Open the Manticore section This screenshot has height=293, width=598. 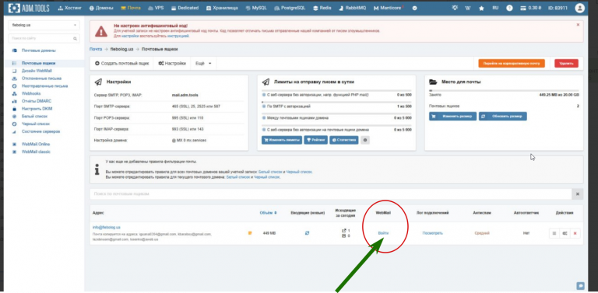(x=388, y=8)
